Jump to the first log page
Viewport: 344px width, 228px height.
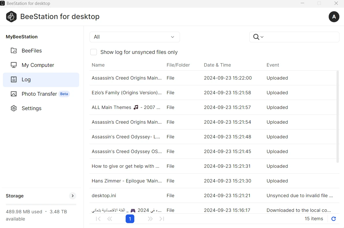98,219
